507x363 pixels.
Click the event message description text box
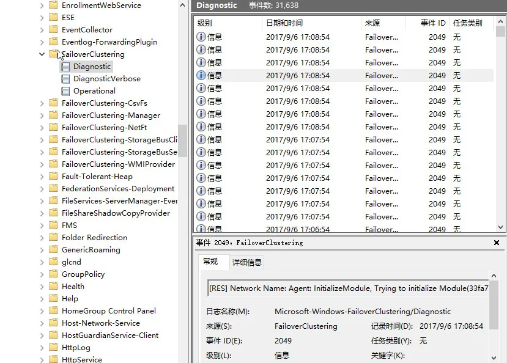[x=348, y=288]
